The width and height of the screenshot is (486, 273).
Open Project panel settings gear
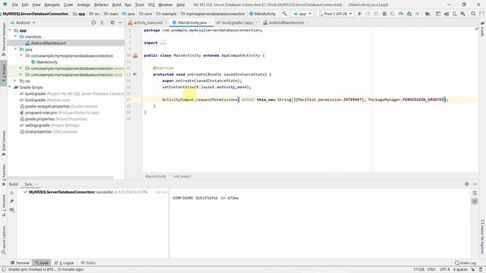click(x=112, y=23)
